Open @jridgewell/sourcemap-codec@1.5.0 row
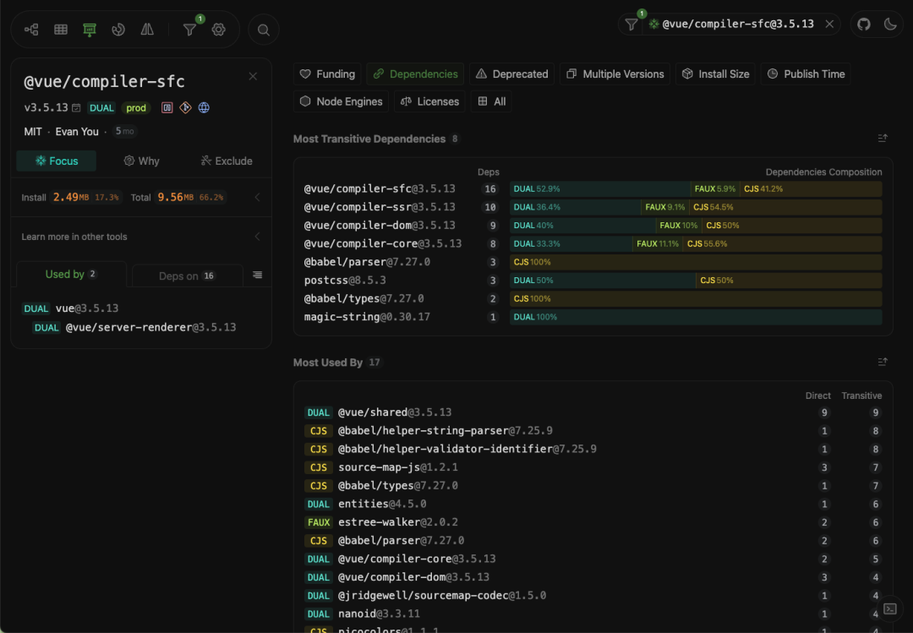 click(x=593, y=595)
